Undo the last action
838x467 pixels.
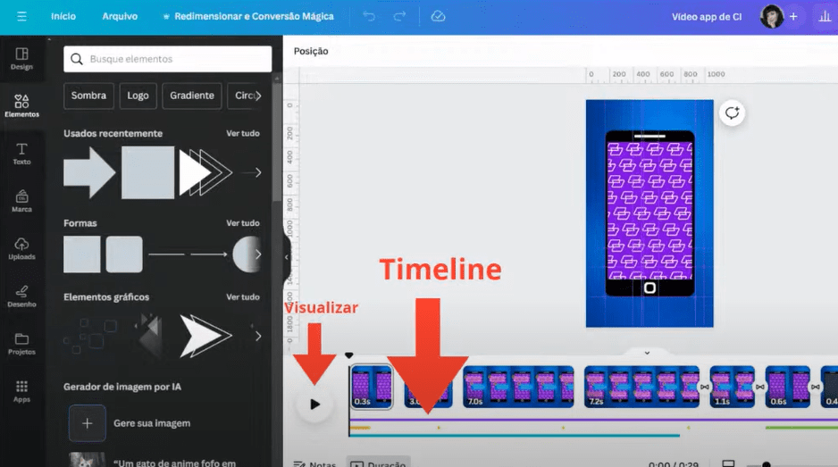click(369, 17)
